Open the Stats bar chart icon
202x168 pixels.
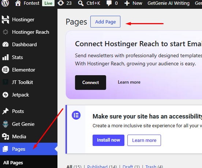pos(5,57)
